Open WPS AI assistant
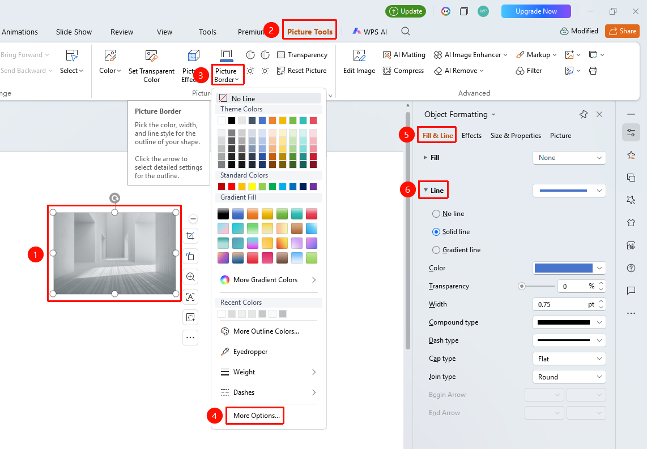The image size is (647, 449). (370, 32)
